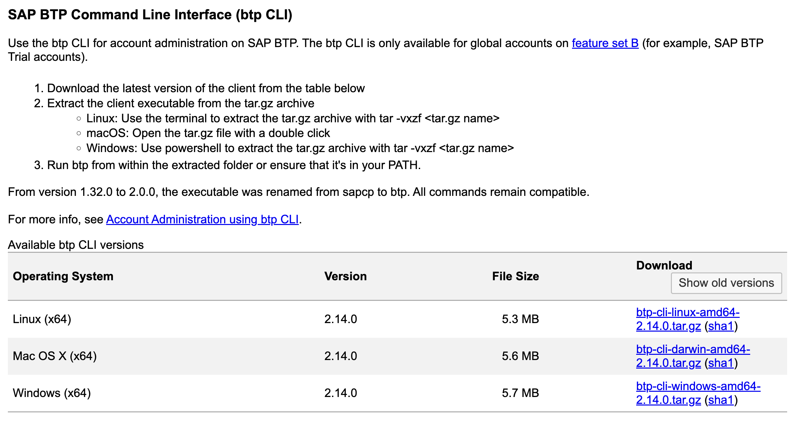This screenshot has height=431, width=795.
Task: Download btp-cli-windows-amd64-2.14.0.tar.gz
Action: (698, 393)
